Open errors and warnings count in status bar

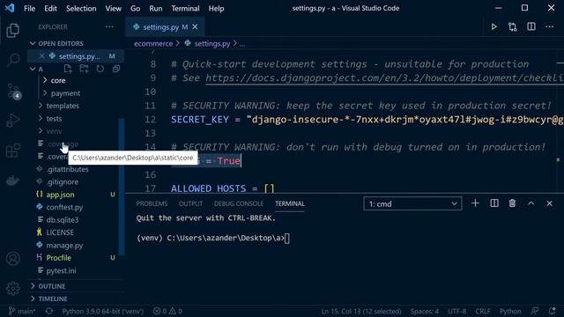(167, 311)
